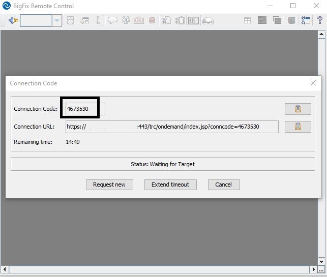
Task: Click the Request new button
Action: (x=109, y=184)
